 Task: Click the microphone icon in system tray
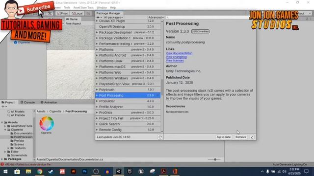(x=267, y=172)
